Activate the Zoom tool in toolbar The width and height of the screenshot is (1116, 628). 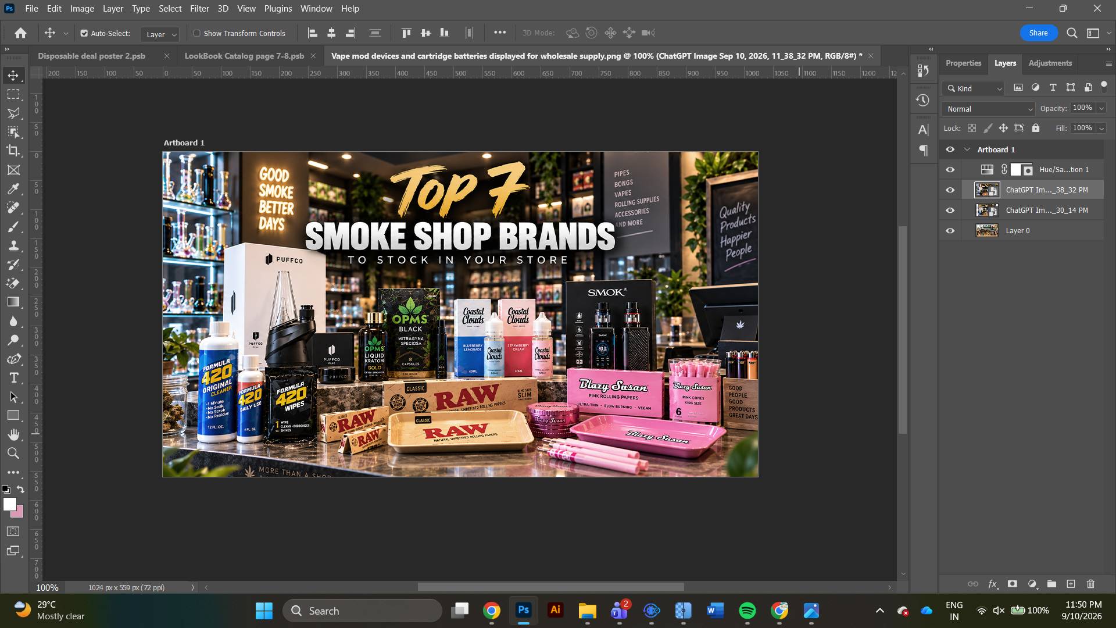[13, 453]
